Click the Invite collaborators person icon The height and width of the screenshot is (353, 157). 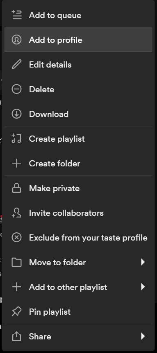(x=16, y=213)
